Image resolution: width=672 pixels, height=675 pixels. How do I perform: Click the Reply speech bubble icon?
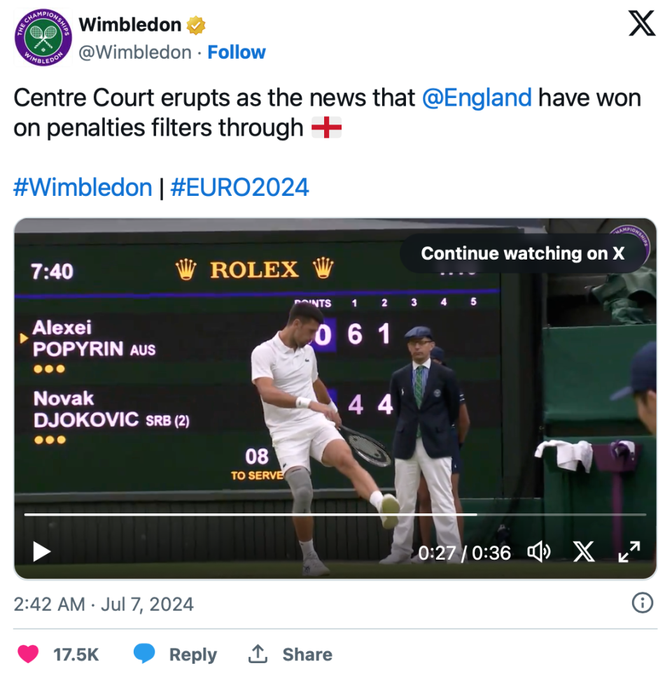tap(144, 654)
